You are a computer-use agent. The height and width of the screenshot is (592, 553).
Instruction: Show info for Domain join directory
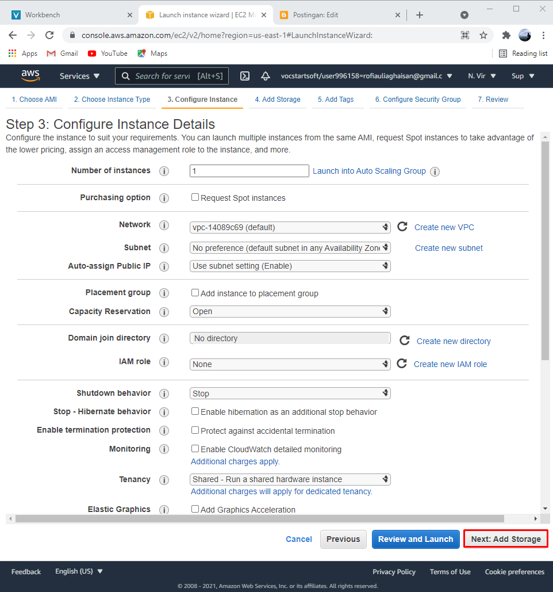[x=164, y=338]
